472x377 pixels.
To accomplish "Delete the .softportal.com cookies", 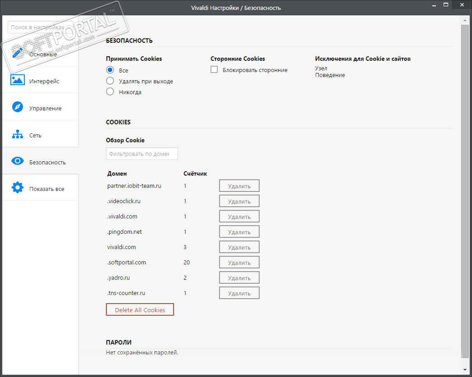I will [239, 263].
